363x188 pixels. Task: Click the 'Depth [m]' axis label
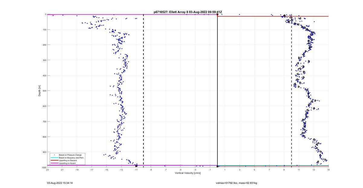(x=39, y=91)
